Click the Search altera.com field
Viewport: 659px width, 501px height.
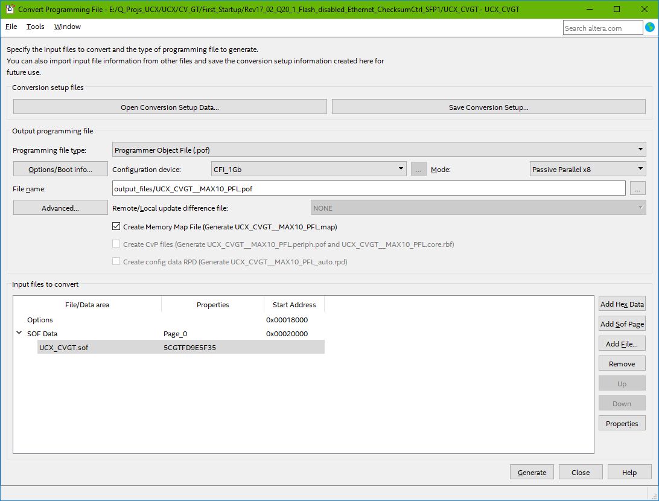tap(603, 28)
